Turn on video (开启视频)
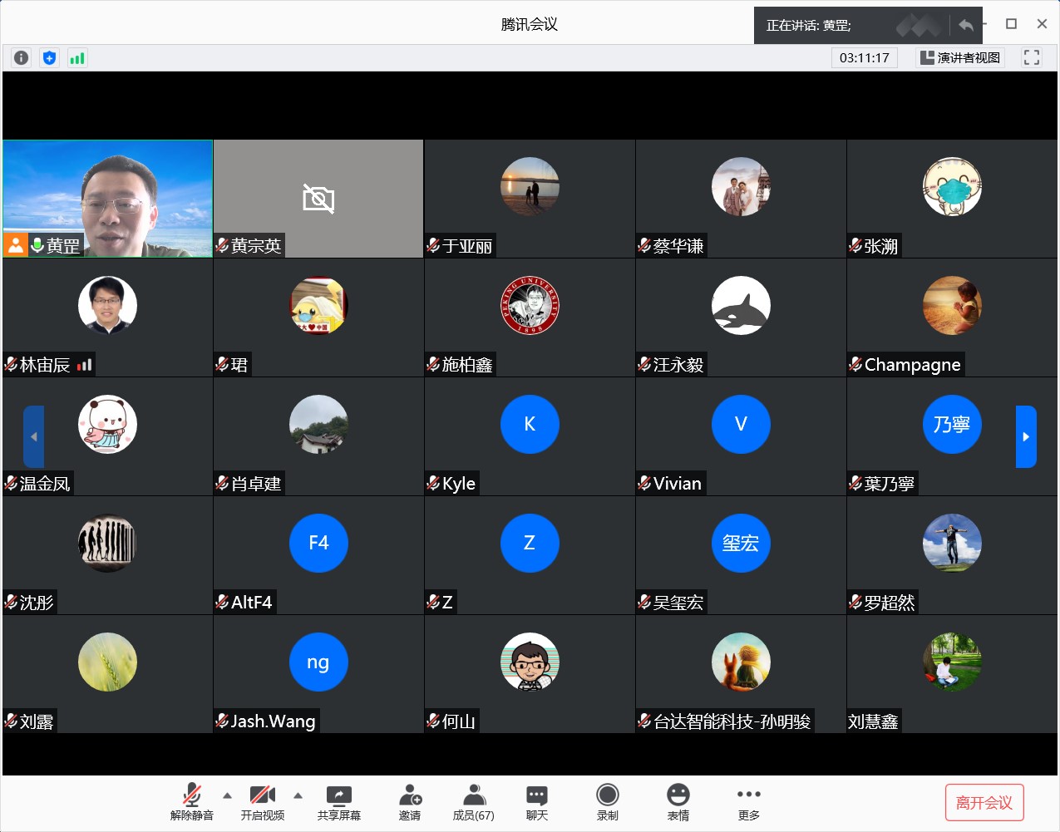1060x832 pixels. click(263, 803)
